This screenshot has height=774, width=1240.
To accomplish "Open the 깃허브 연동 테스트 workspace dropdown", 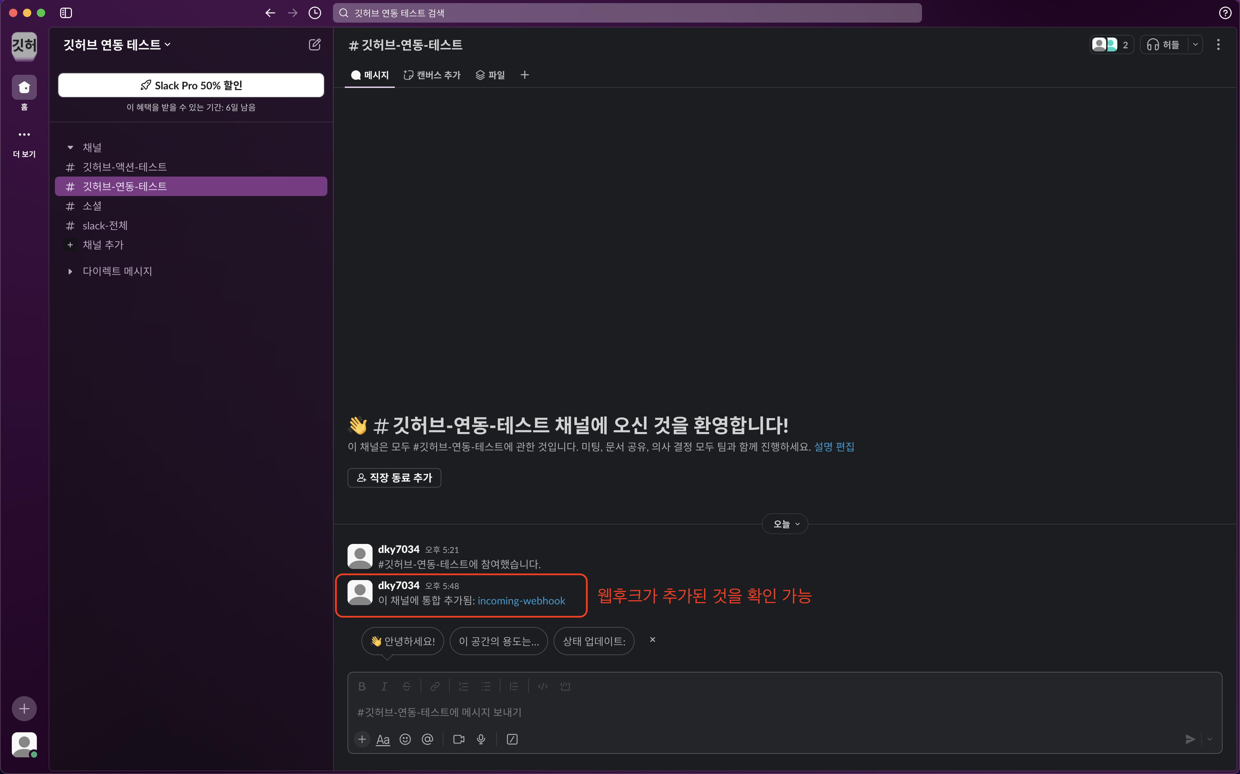I will point(117,45).
